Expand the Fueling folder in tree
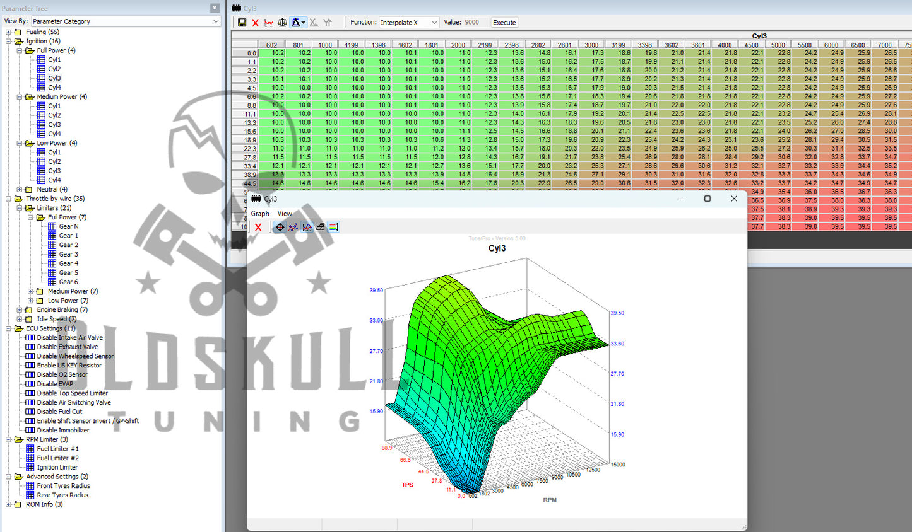Screen dimensions: 912x532 (x=8, y=32)
